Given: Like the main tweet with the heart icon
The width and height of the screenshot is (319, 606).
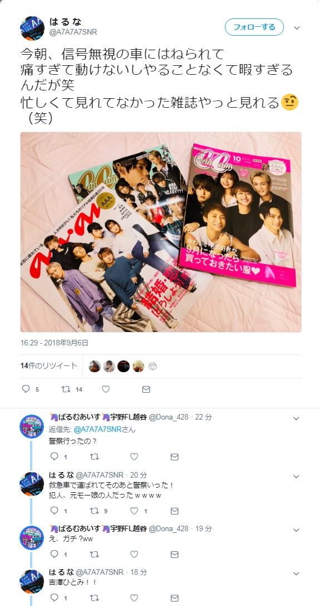Looking at the screenshot, I should pyautogui.click(x=106, y=389).
